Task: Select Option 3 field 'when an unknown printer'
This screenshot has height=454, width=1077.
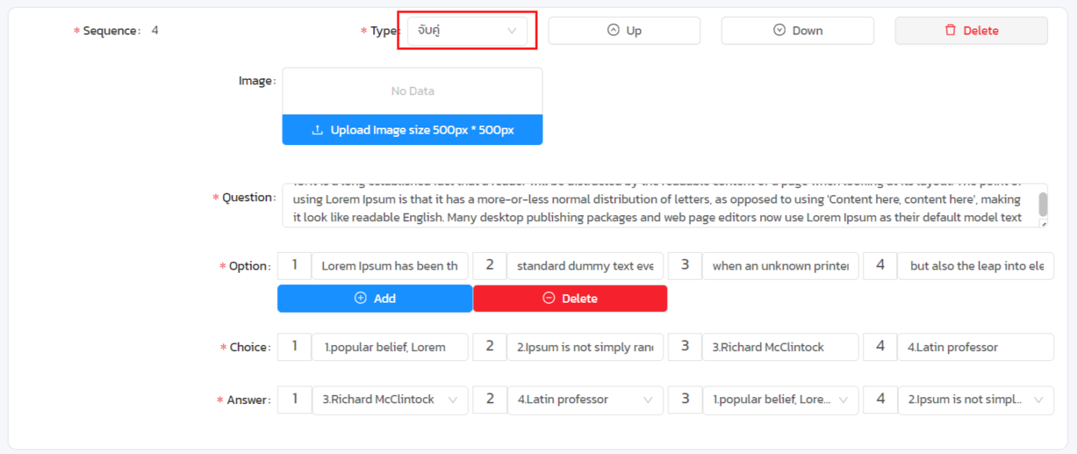Action: (780, 267)
